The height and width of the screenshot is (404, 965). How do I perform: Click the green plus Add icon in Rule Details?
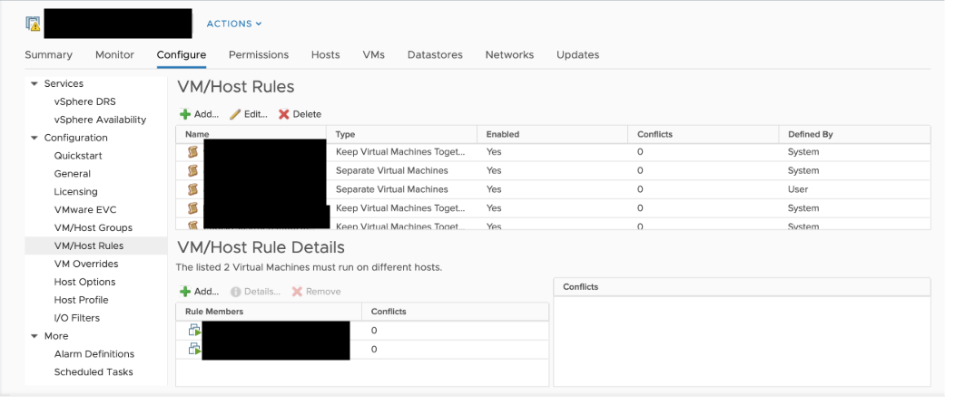point(185,292)
